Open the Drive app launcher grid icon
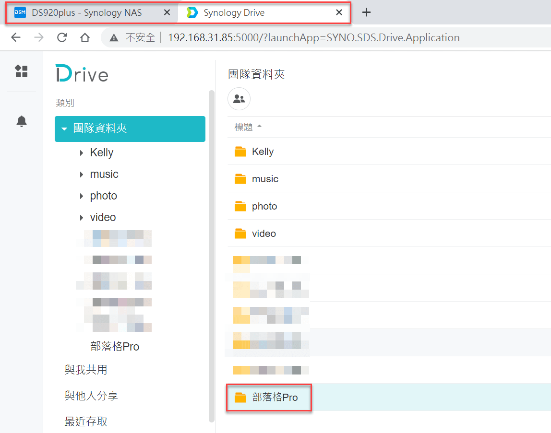The image size is (551, 433). click(22, 71)
